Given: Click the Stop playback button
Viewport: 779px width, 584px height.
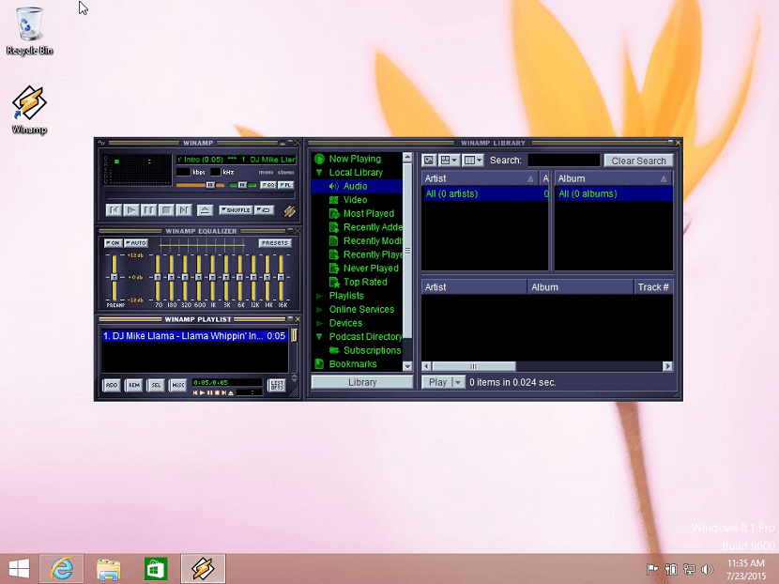Looking at the screenshot, I should 166,210.
